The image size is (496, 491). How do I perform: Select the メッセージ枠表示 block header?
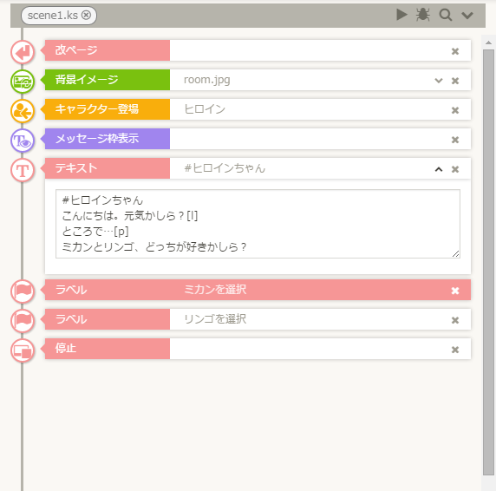point(108,139)
